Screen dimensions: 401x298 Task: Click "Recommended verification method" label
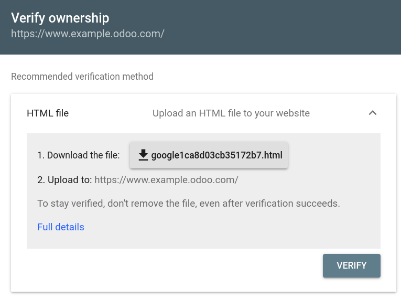click(x=82, y=77)
